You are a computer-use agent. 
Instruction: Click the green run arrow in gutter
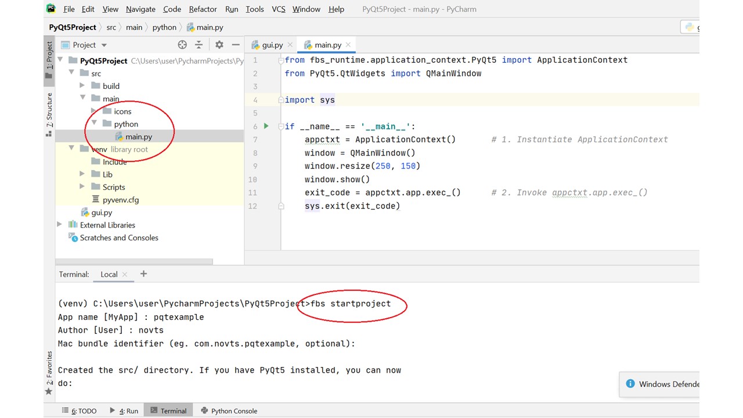point(266,126)
